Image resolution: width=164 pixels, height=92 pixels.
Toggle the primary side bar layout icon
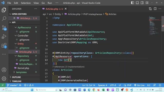tap(132, 3)
